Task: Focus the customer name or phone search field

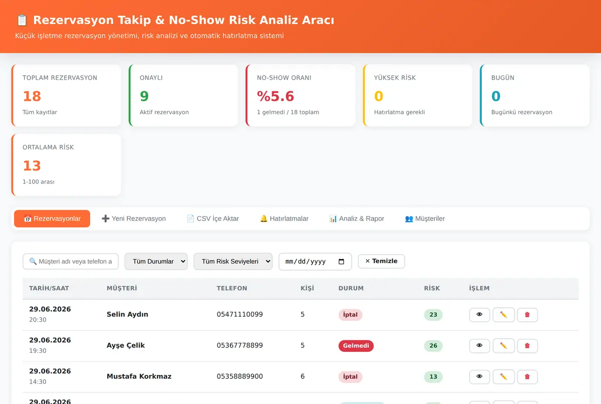Action: click(x=71, y=262)
